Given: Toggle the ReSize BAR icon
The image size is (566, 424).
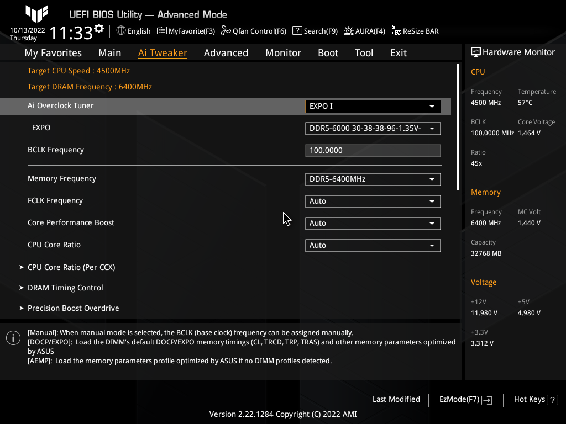Looking at the screenshot, I should pos(396,31).
